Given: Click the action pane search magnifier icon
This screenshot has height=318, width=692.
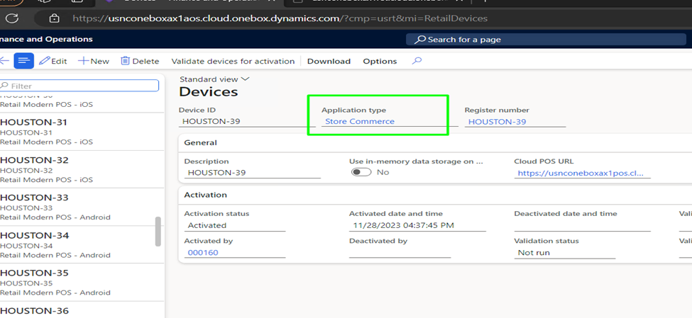Looking at the screenshot, I should pos(417,61).
